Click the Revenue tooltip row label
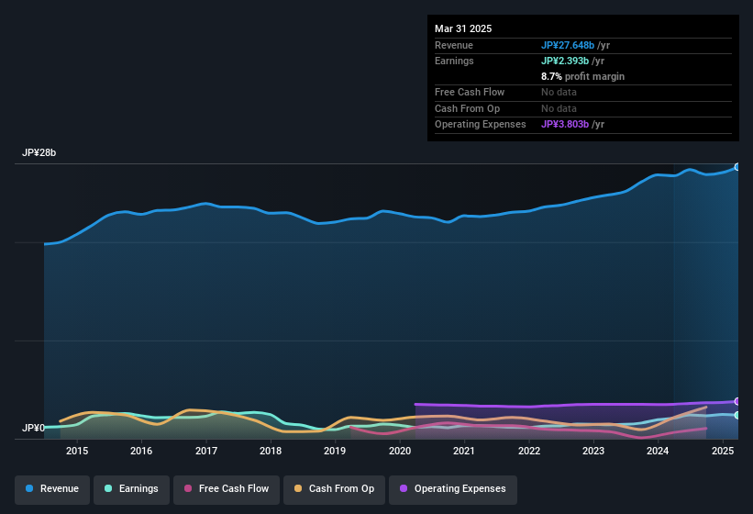The height and width of the screenshot is (514, 753). (x=454, y=45)
